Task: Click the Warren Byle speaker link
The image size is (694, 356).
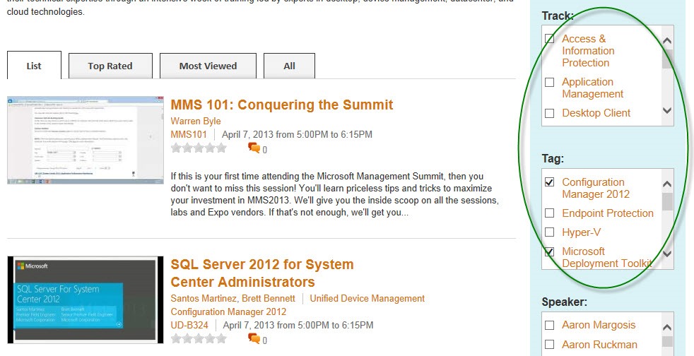Action: tap(196, 121)
